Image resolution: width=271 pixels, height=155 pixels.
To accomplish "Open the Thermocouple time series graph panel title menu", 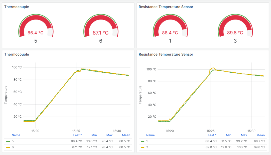I will point(17,54).
